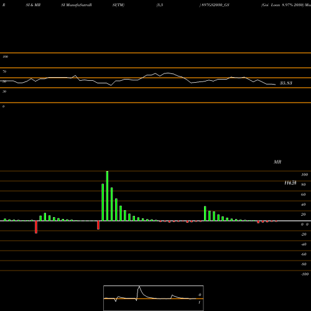The height and width of the screenshot is (311, 311).
Task: Click the MR axis label 40
Action: (x=304, y=205)
